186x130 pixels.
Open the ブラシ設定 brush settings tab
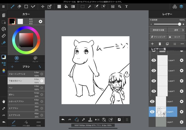pos(26,123)
